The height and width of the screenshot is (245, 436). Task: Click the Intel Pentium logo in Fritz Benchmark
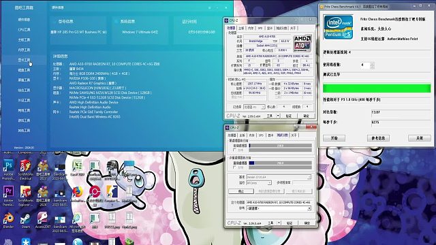pyautogui.click(x=338, y=27)
